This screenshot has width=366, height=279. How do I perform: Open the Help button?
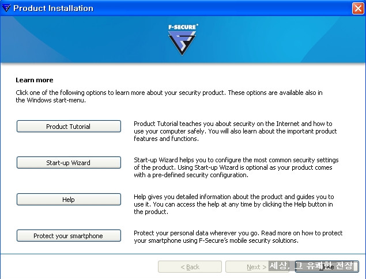tap(69, 200)
